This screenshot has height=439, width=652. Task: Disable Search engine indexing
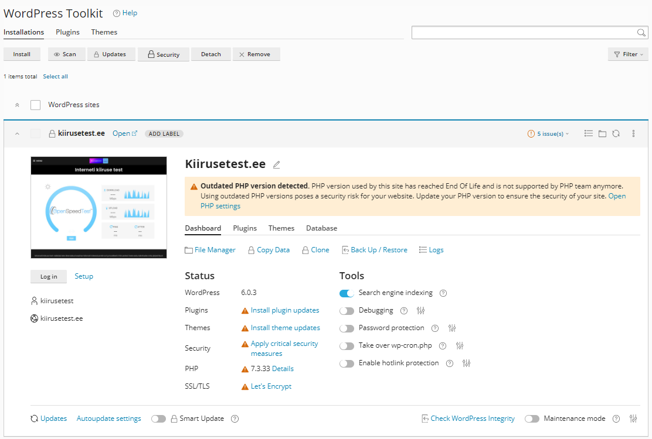click(x=347, y=293)
